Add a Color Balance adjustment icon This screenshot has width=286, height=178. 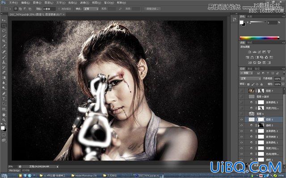tap(252, 57)
